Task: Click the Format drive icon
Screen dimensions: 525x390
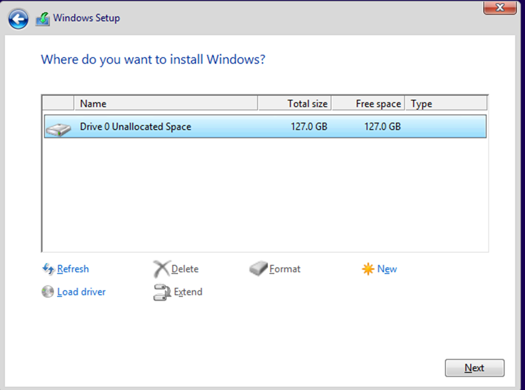Action: pyautogui.click(x=258, y=269)
